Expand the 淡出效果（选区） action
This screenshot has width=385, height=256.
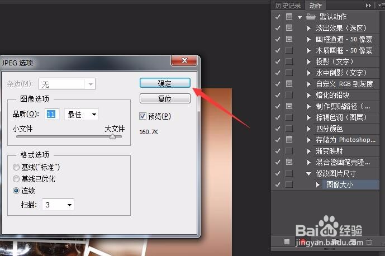click(309, 28)
